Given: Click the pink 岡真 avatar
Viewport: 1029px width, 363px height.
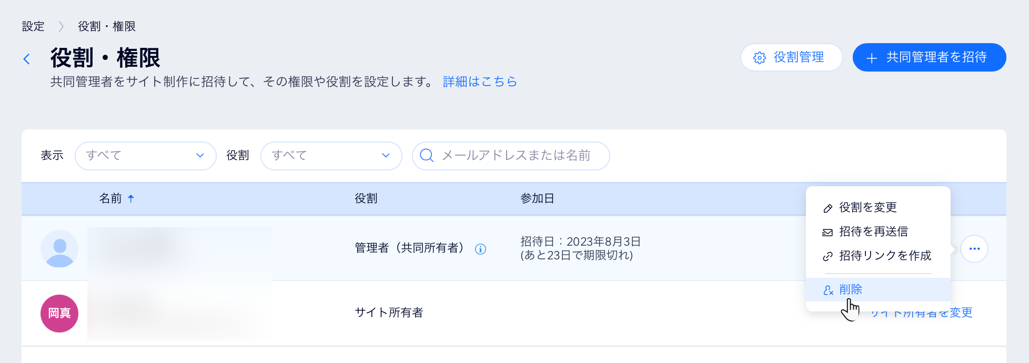Looking at the screenshot, I should [x=59, y=313].
